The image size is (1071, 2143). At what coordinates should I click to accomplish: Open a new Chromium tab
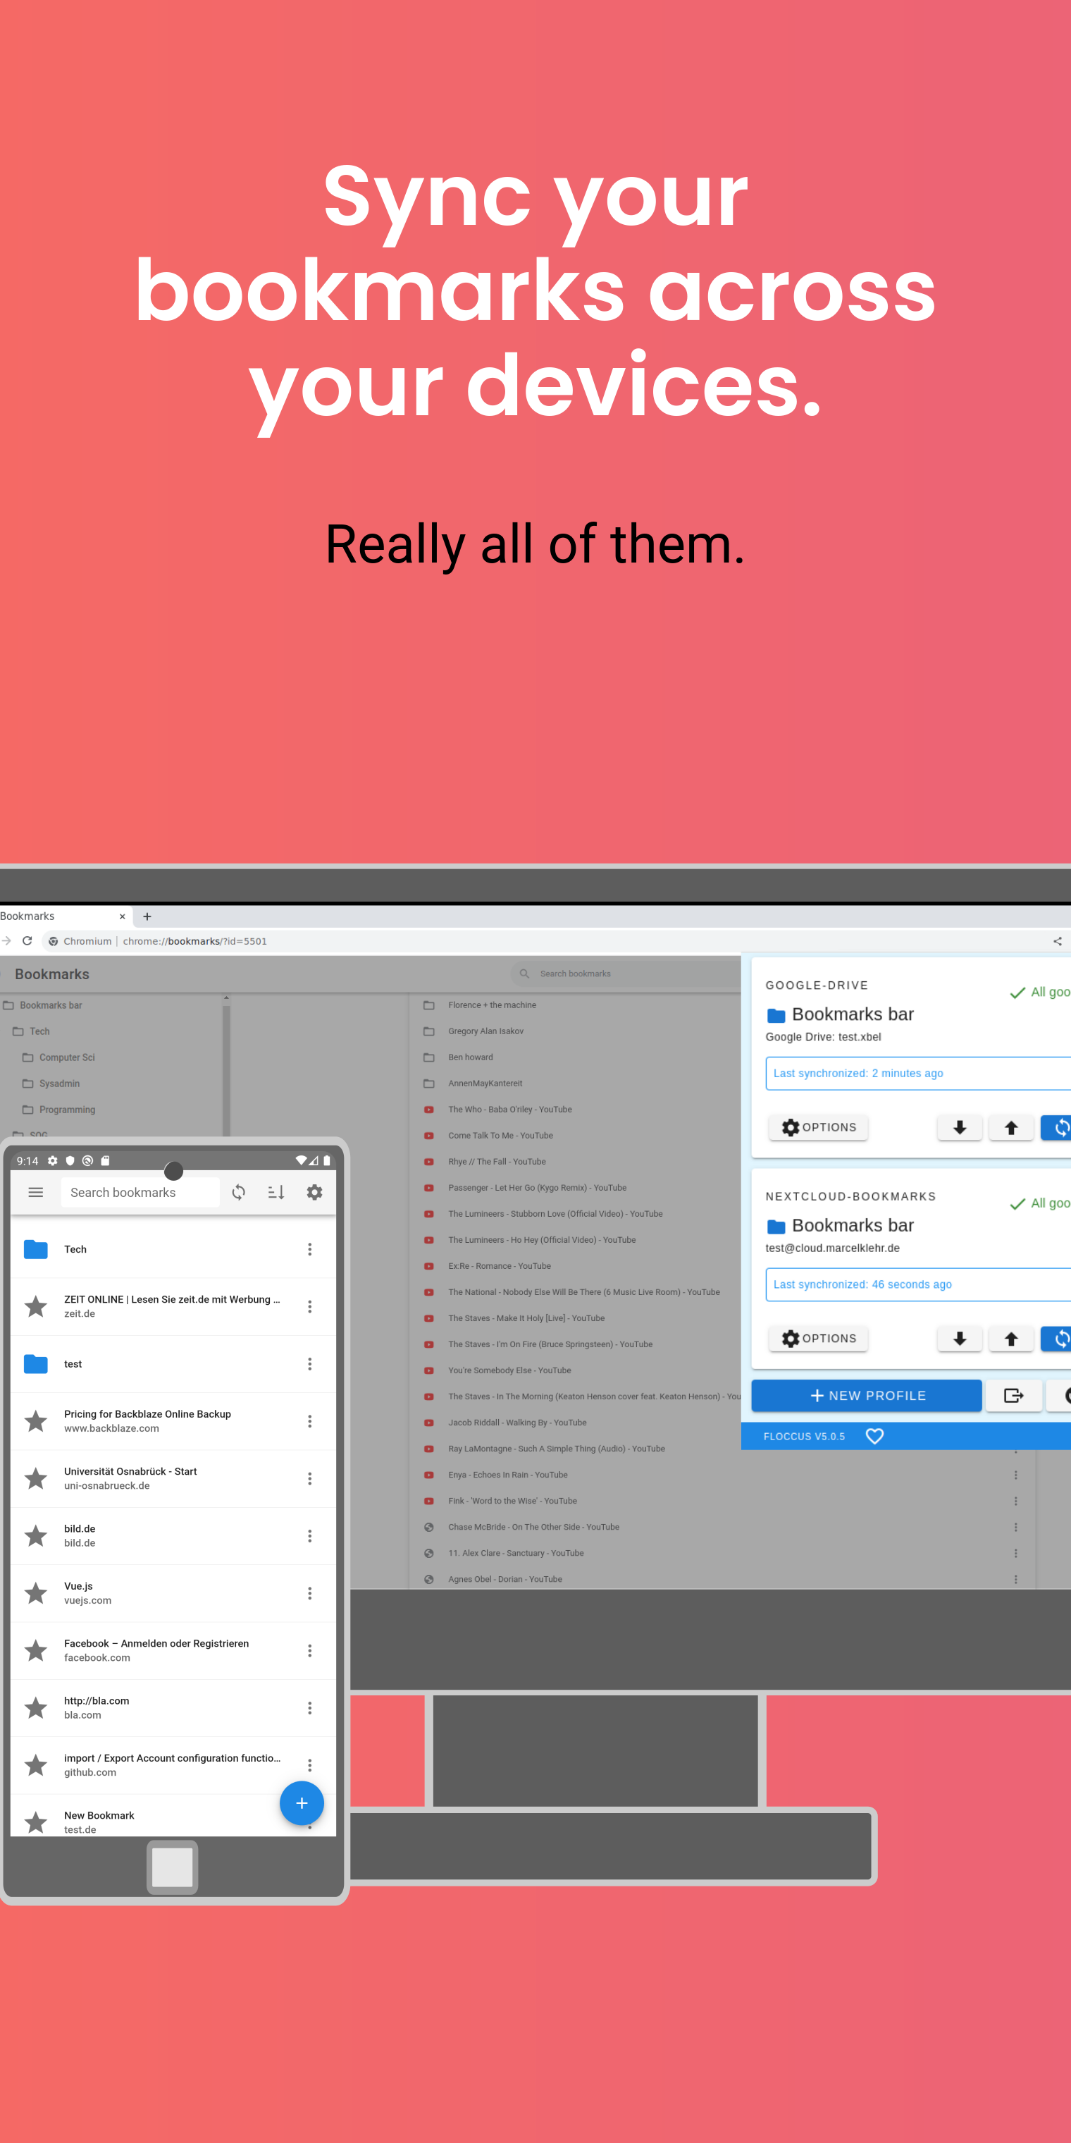(x=147, y=916)
